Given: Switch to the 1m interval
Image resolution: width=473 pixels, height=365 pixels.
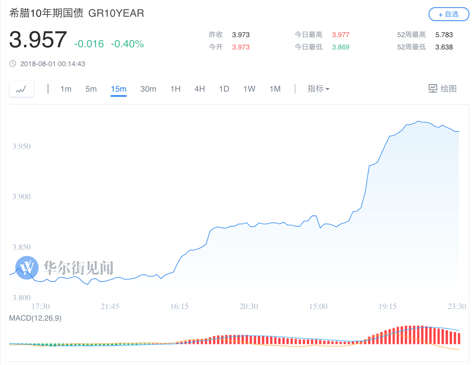Looking at the screenshot, I should tap(66, 89).
